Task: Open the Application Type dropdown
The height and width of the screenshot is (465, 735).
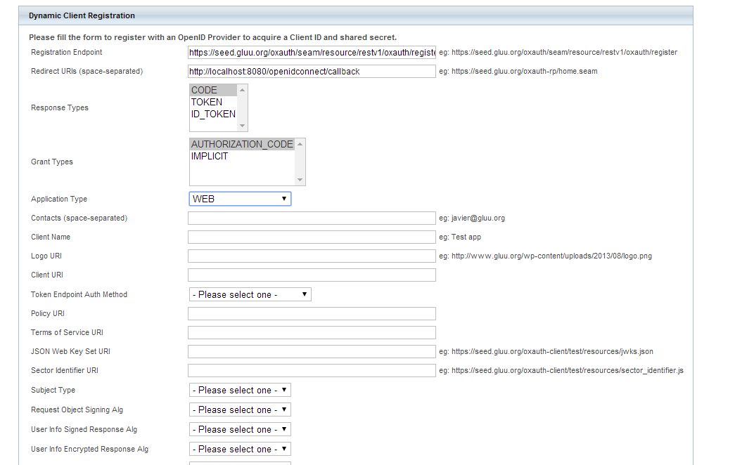Action: (239, 198)
